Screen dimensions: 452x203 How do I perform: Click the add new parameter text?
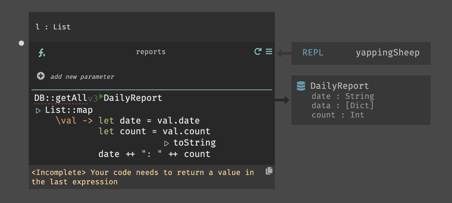pos(82,77)
